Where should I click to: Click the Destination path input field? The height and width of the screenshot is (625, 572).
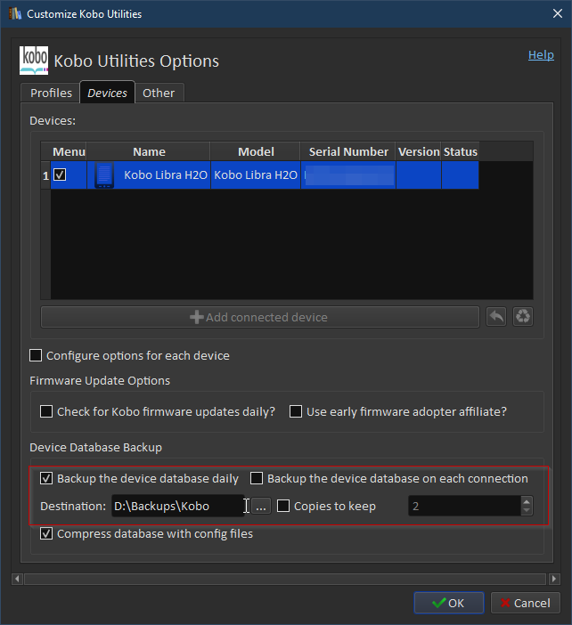(x=178, y=507)
